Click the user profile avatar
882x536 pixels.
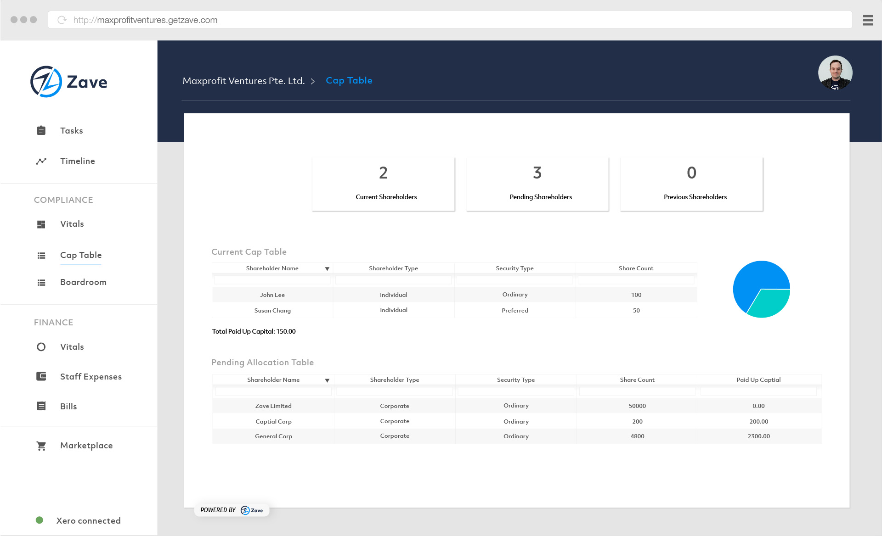(x=835, y=73)
